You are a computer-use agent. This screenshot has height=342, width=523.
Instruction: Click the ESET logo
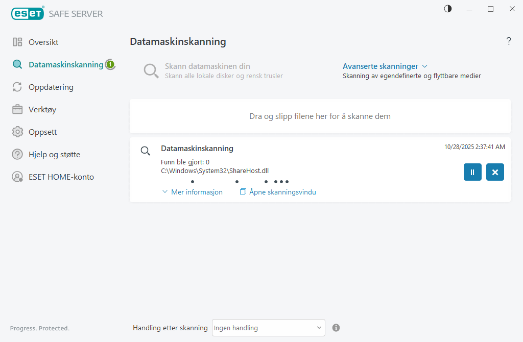click(28, 13)
